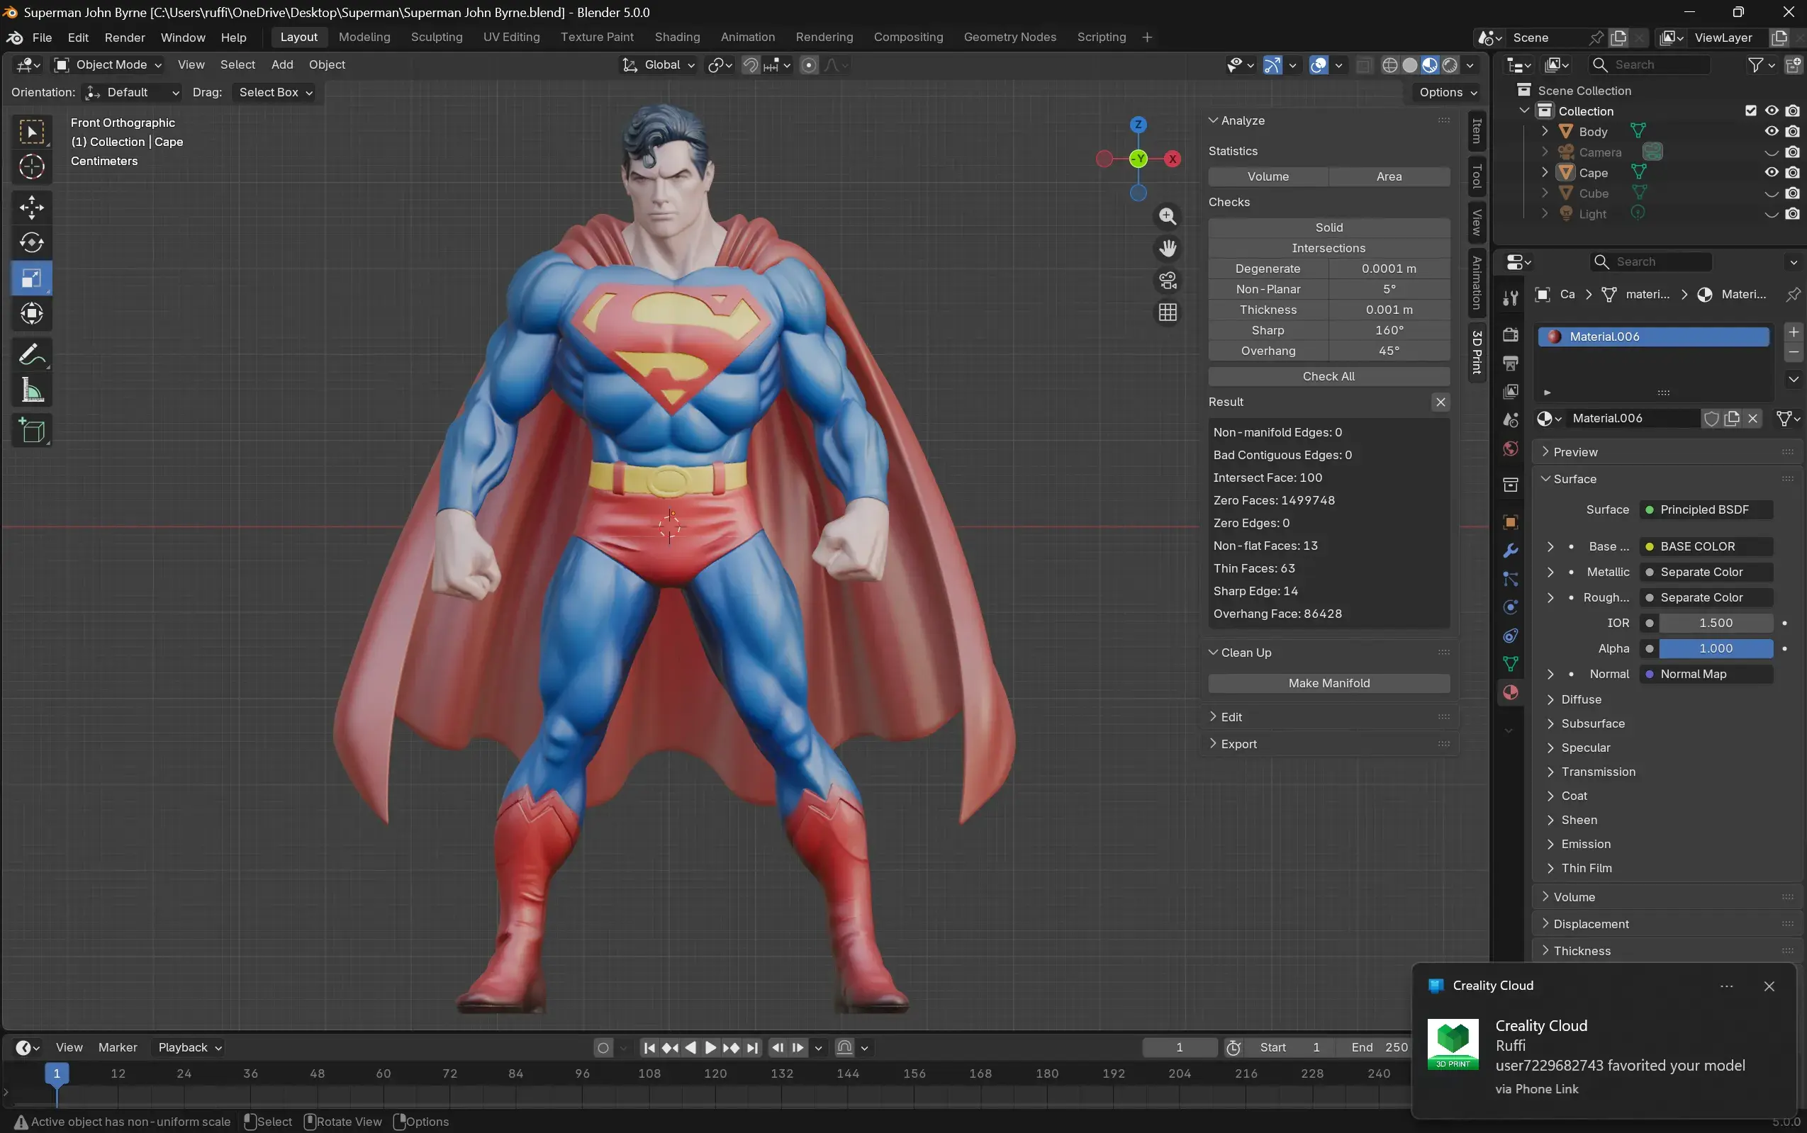Screen dimensions: 1807x1133
Task: Show the Cube object in viewport
Action: click(1771, 193)
